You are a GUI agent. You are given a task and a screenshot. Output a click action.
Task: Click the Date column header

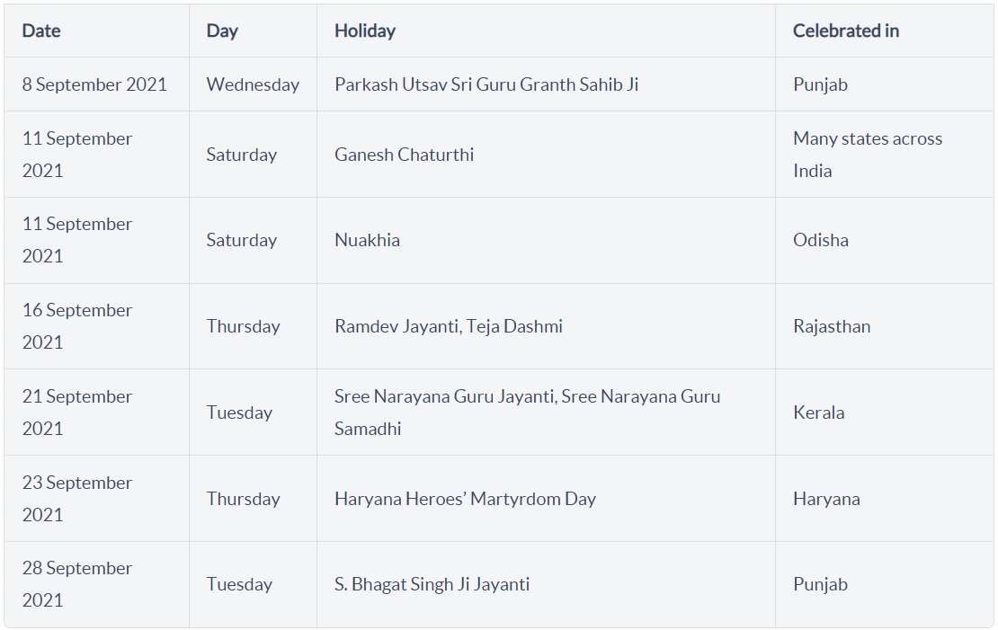coord(41,31)
